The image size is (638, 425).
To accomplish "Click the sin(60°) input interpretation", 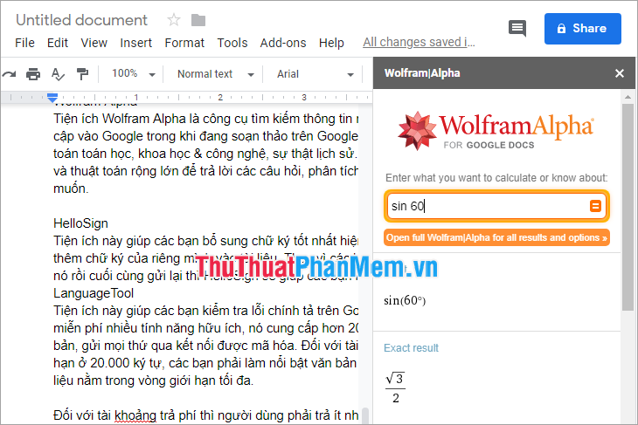I will tap(405, 301).
